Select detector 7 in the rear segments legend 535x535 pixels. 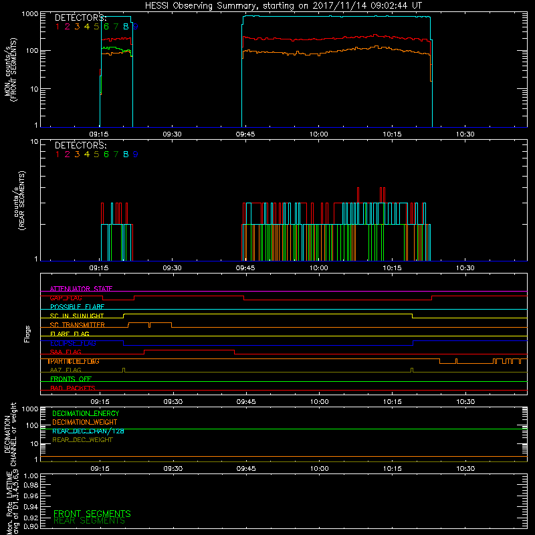(x=116, y=154)
